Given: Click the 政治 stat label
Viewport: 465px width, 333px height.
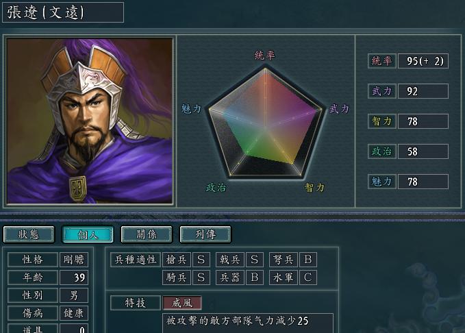Looking at the screenshot, I should (x=382, y=151).
